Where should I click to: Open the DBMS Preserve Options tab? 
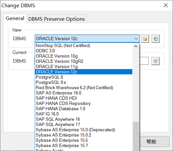(x=56, y=19)
